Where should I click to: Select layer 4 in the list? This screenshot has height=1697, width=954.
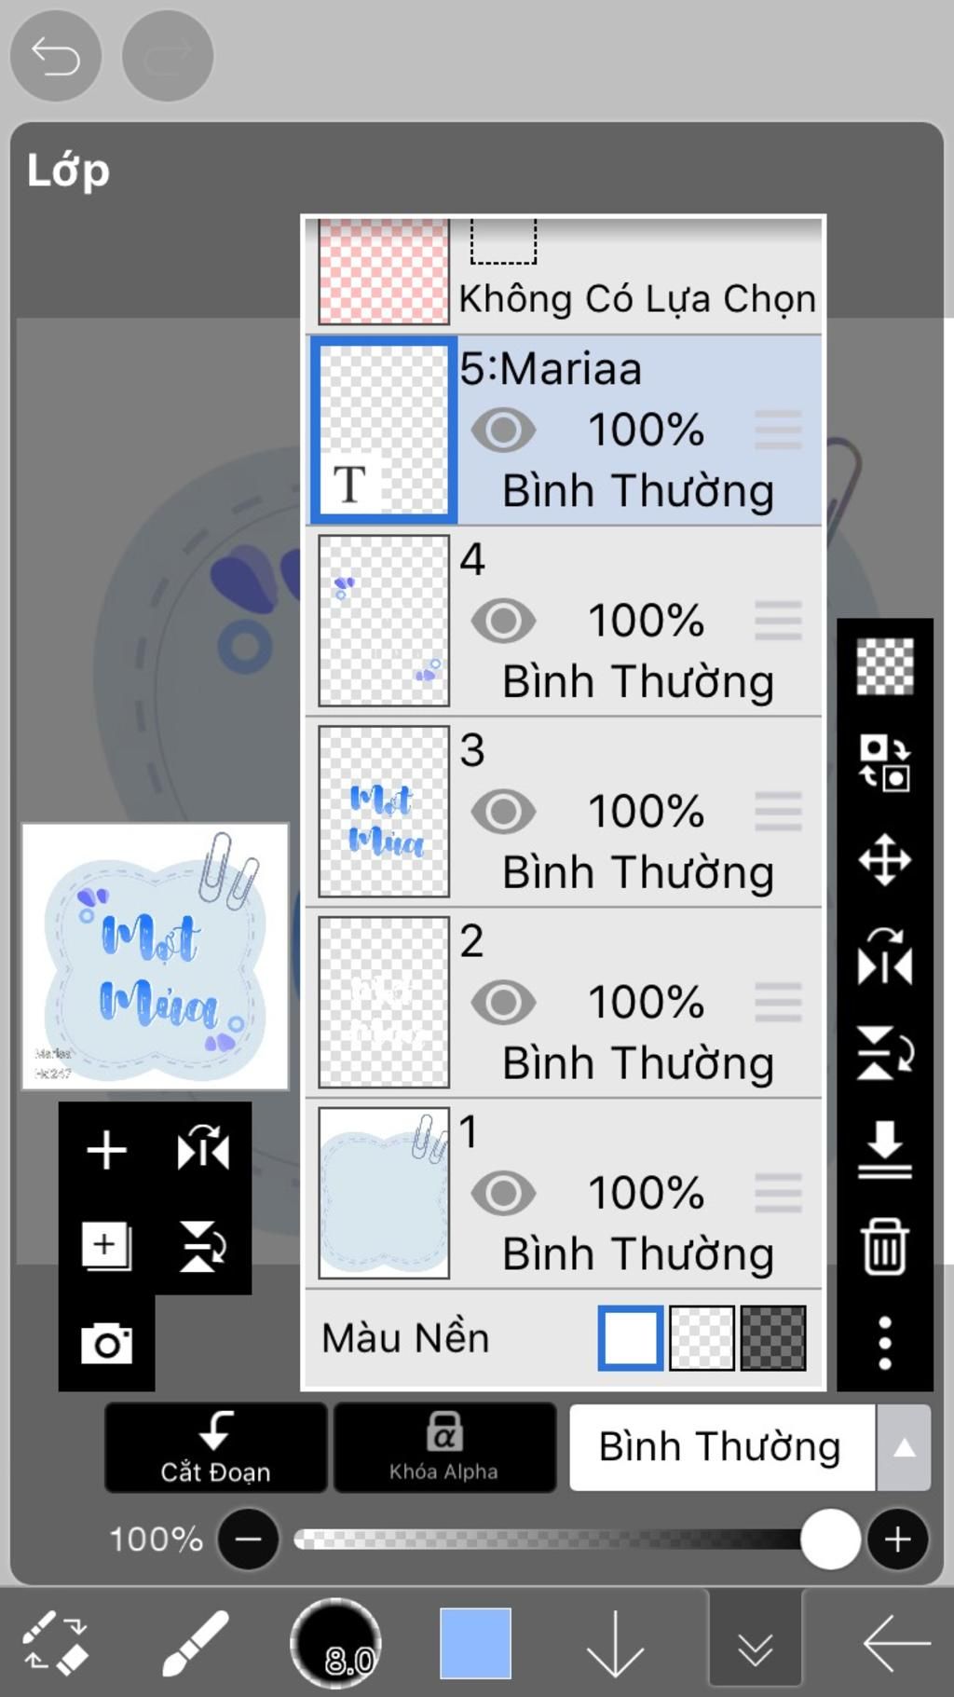point(564,622)
